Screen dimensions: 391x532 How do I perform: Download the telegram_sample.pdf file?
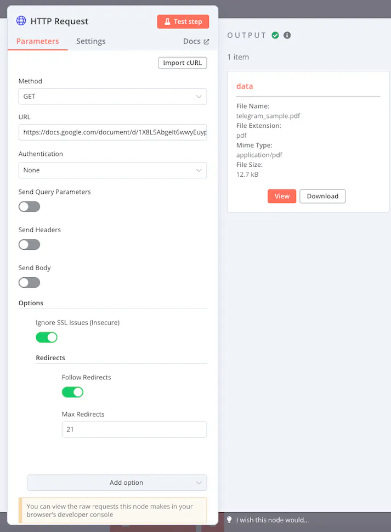[322, 196]
